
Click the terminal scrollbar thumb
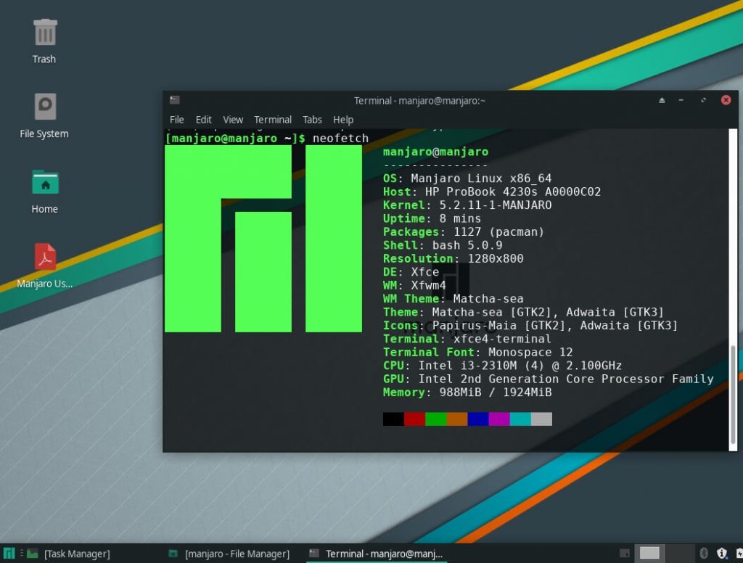(x=733, y=395)
